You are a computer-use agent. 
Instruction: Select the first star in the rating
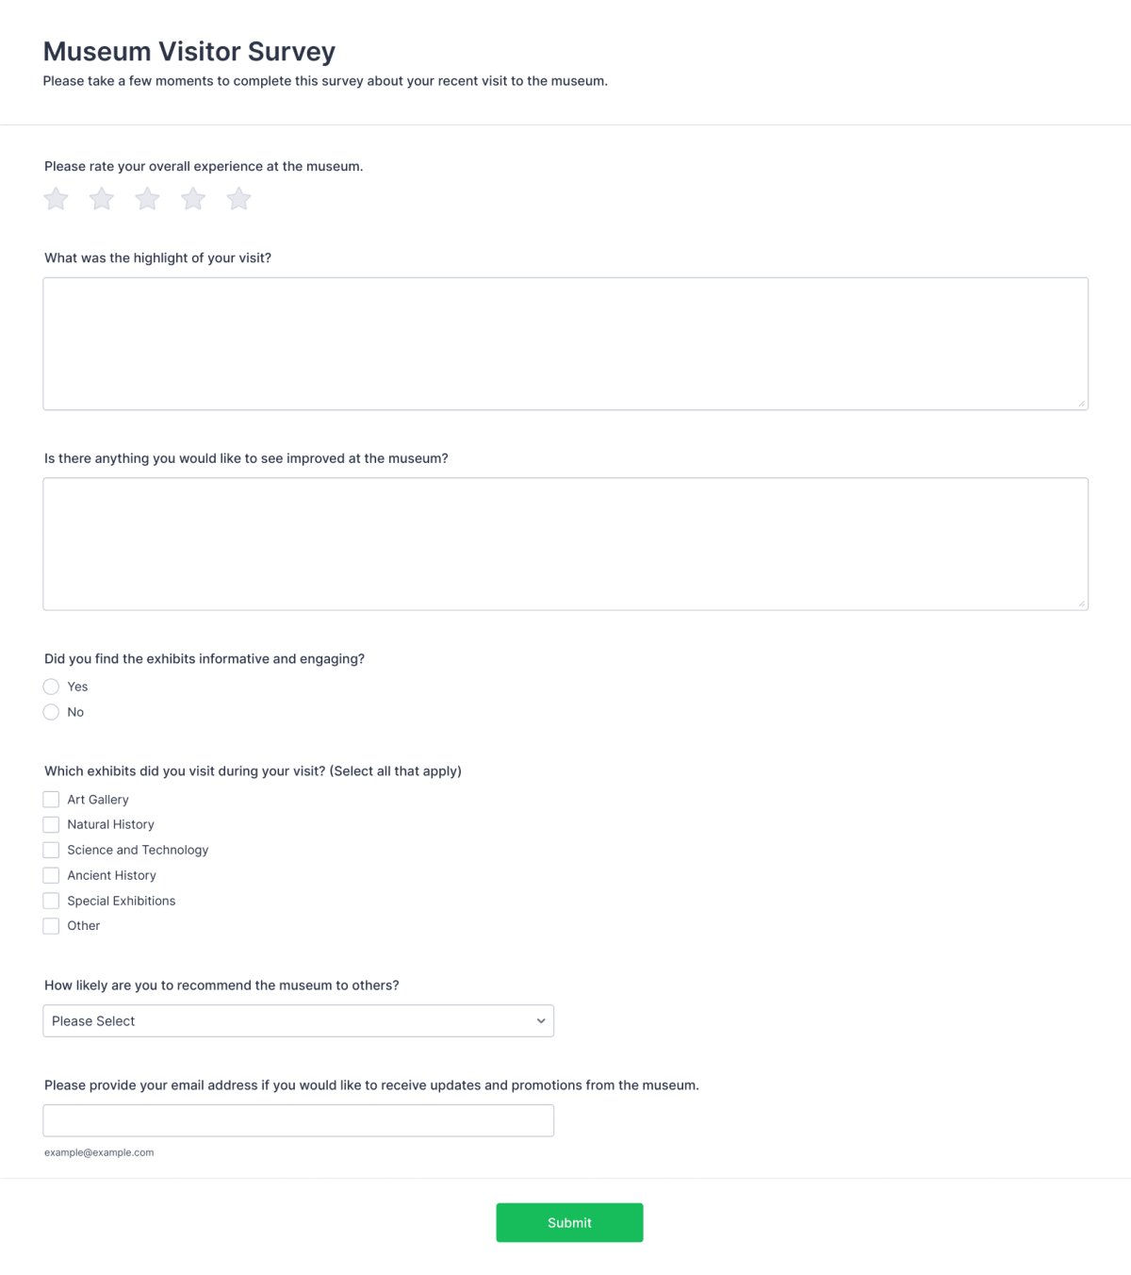[55, 199]
